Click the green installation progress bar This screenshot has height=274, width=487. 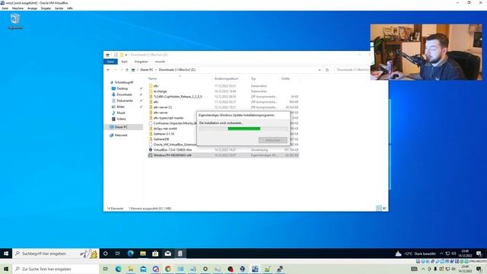coord(243,129)
